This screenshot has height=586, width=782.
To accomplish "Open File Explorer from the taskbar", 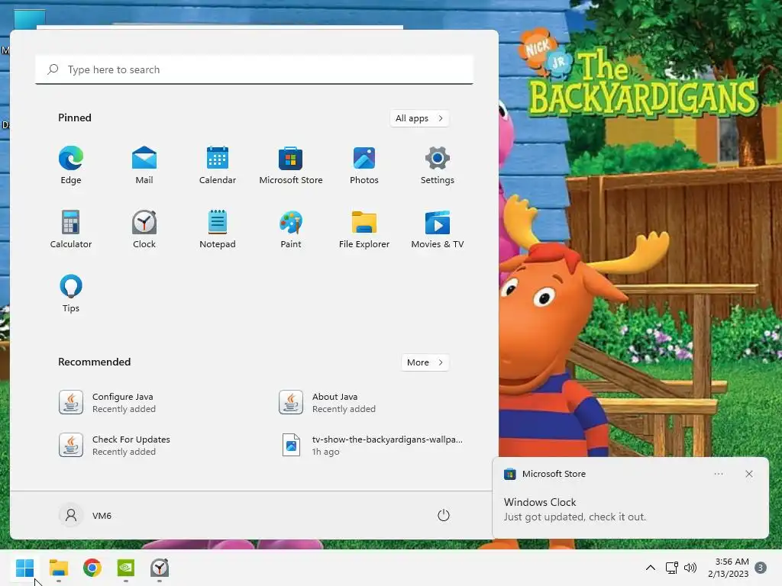I will tap(58, 568).
